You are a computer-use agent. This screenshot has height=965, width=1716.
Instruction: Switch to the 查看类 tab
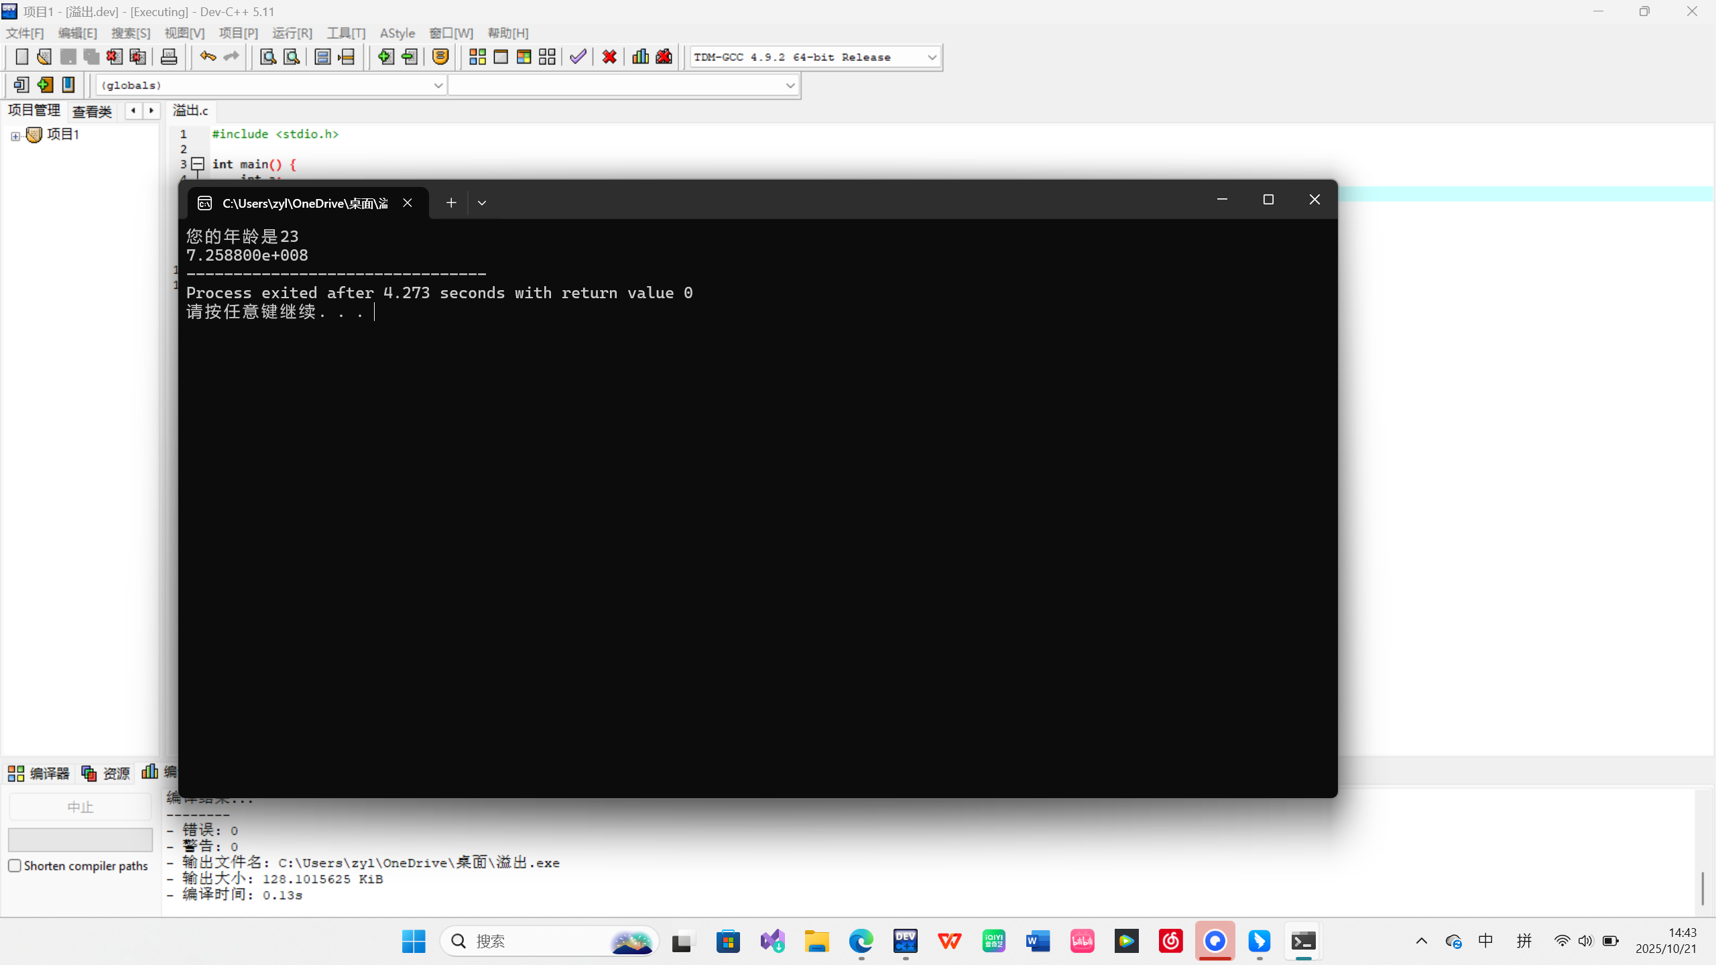pyautogui.click(x=92, y=111)
